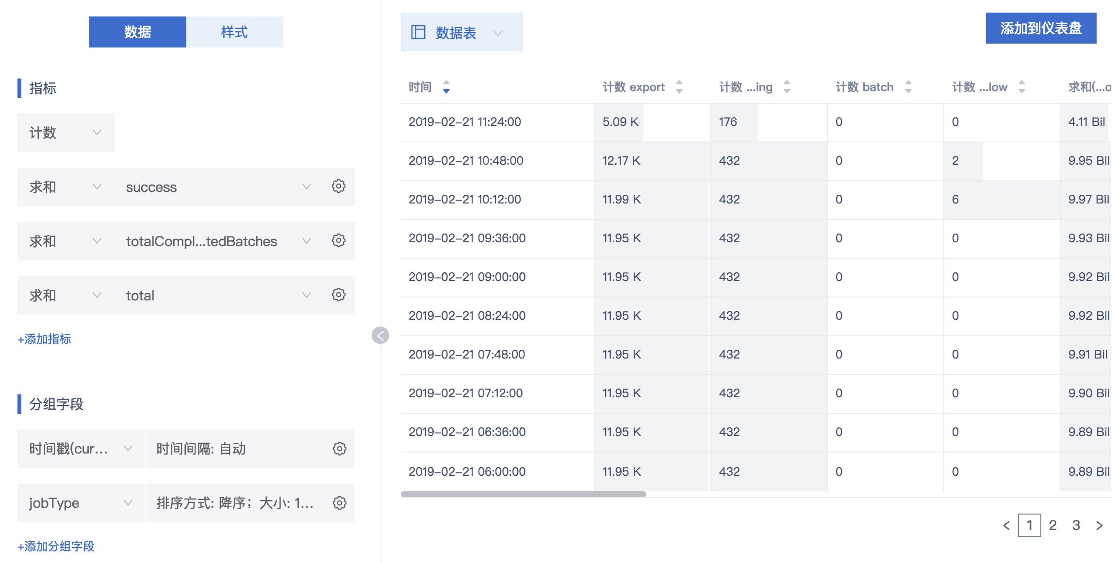Image resolution: width=1117 pixels, height=563 pixels.
Task: Go to page 3
Action: click(x=1076, y=525)
